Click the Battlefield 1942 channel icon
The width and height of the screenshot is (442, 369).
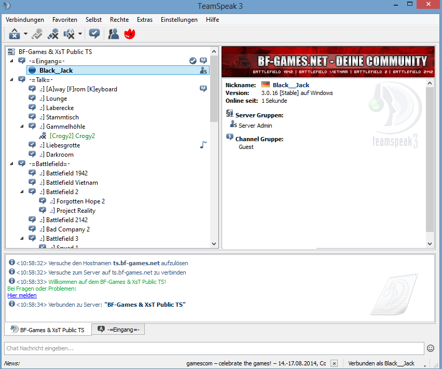(x=32, y=173)
